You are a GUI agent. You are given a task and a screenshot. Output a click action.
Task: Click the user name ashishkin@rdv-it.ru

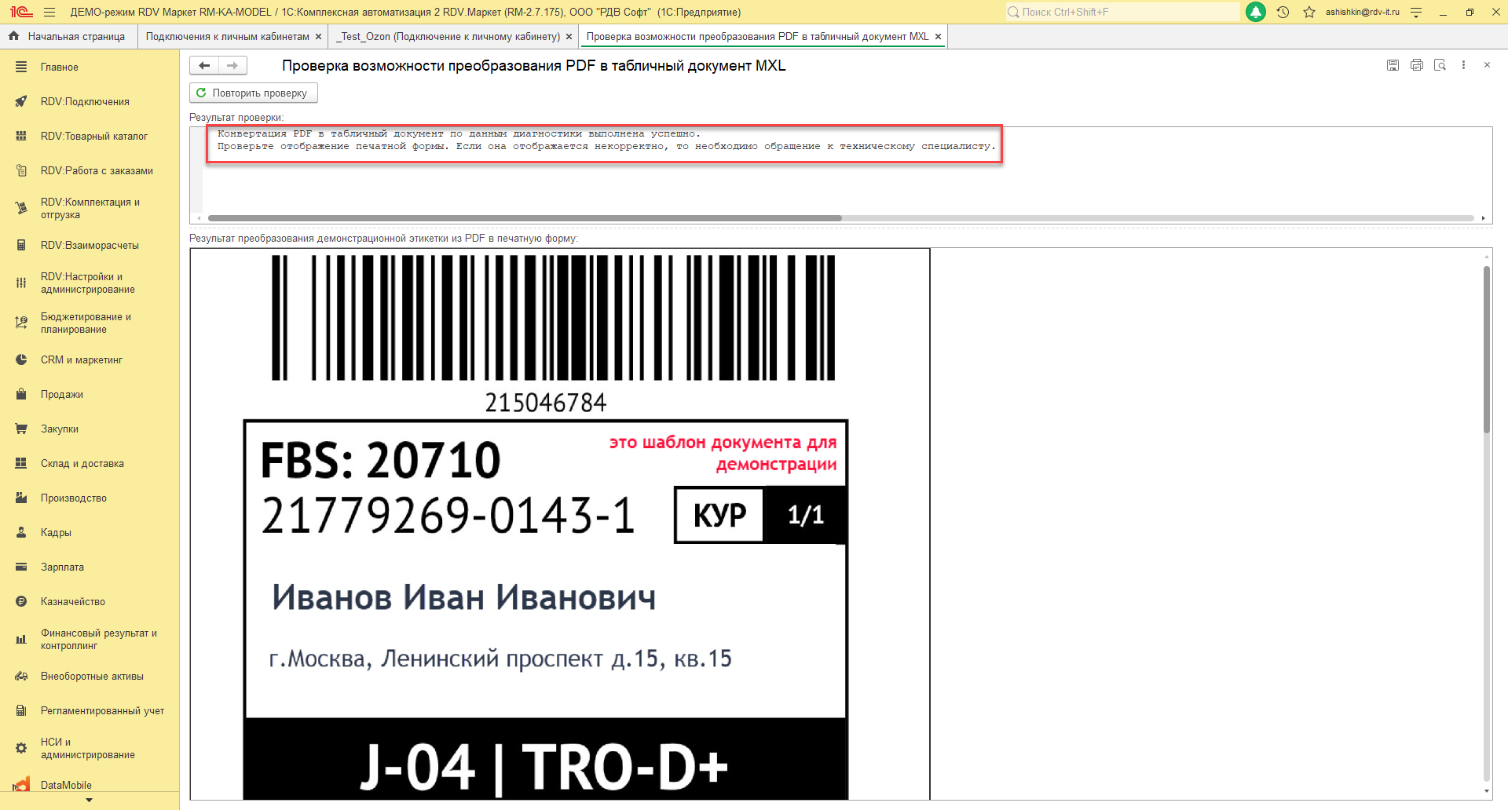click(1363, 12)
